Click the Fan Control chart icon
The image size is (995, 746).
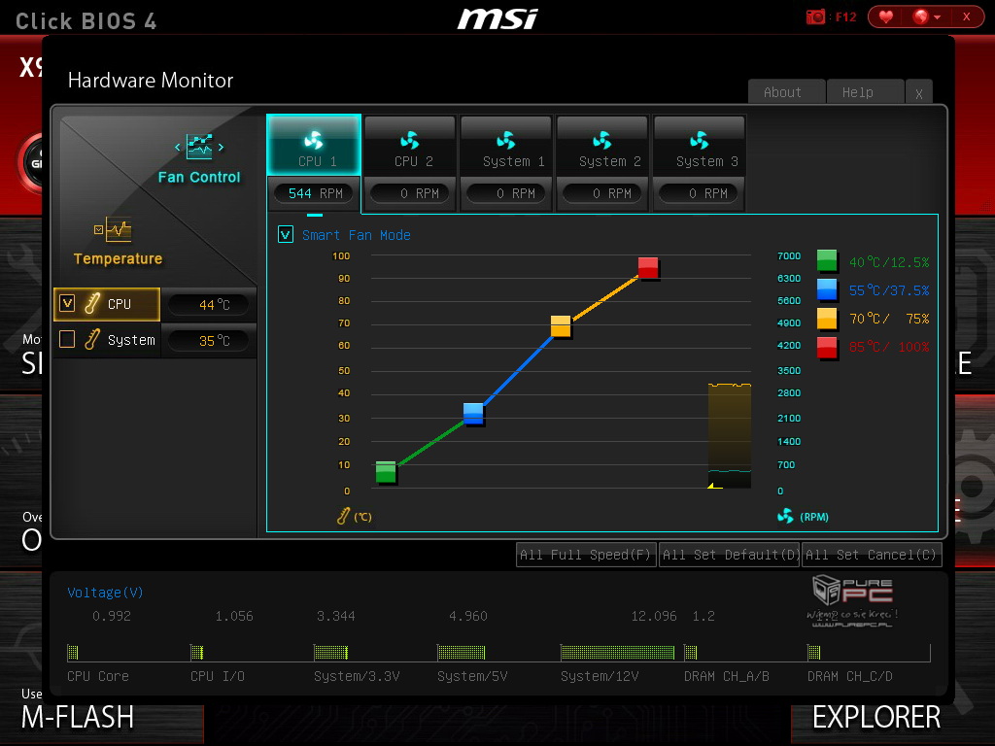coord(199,147)
